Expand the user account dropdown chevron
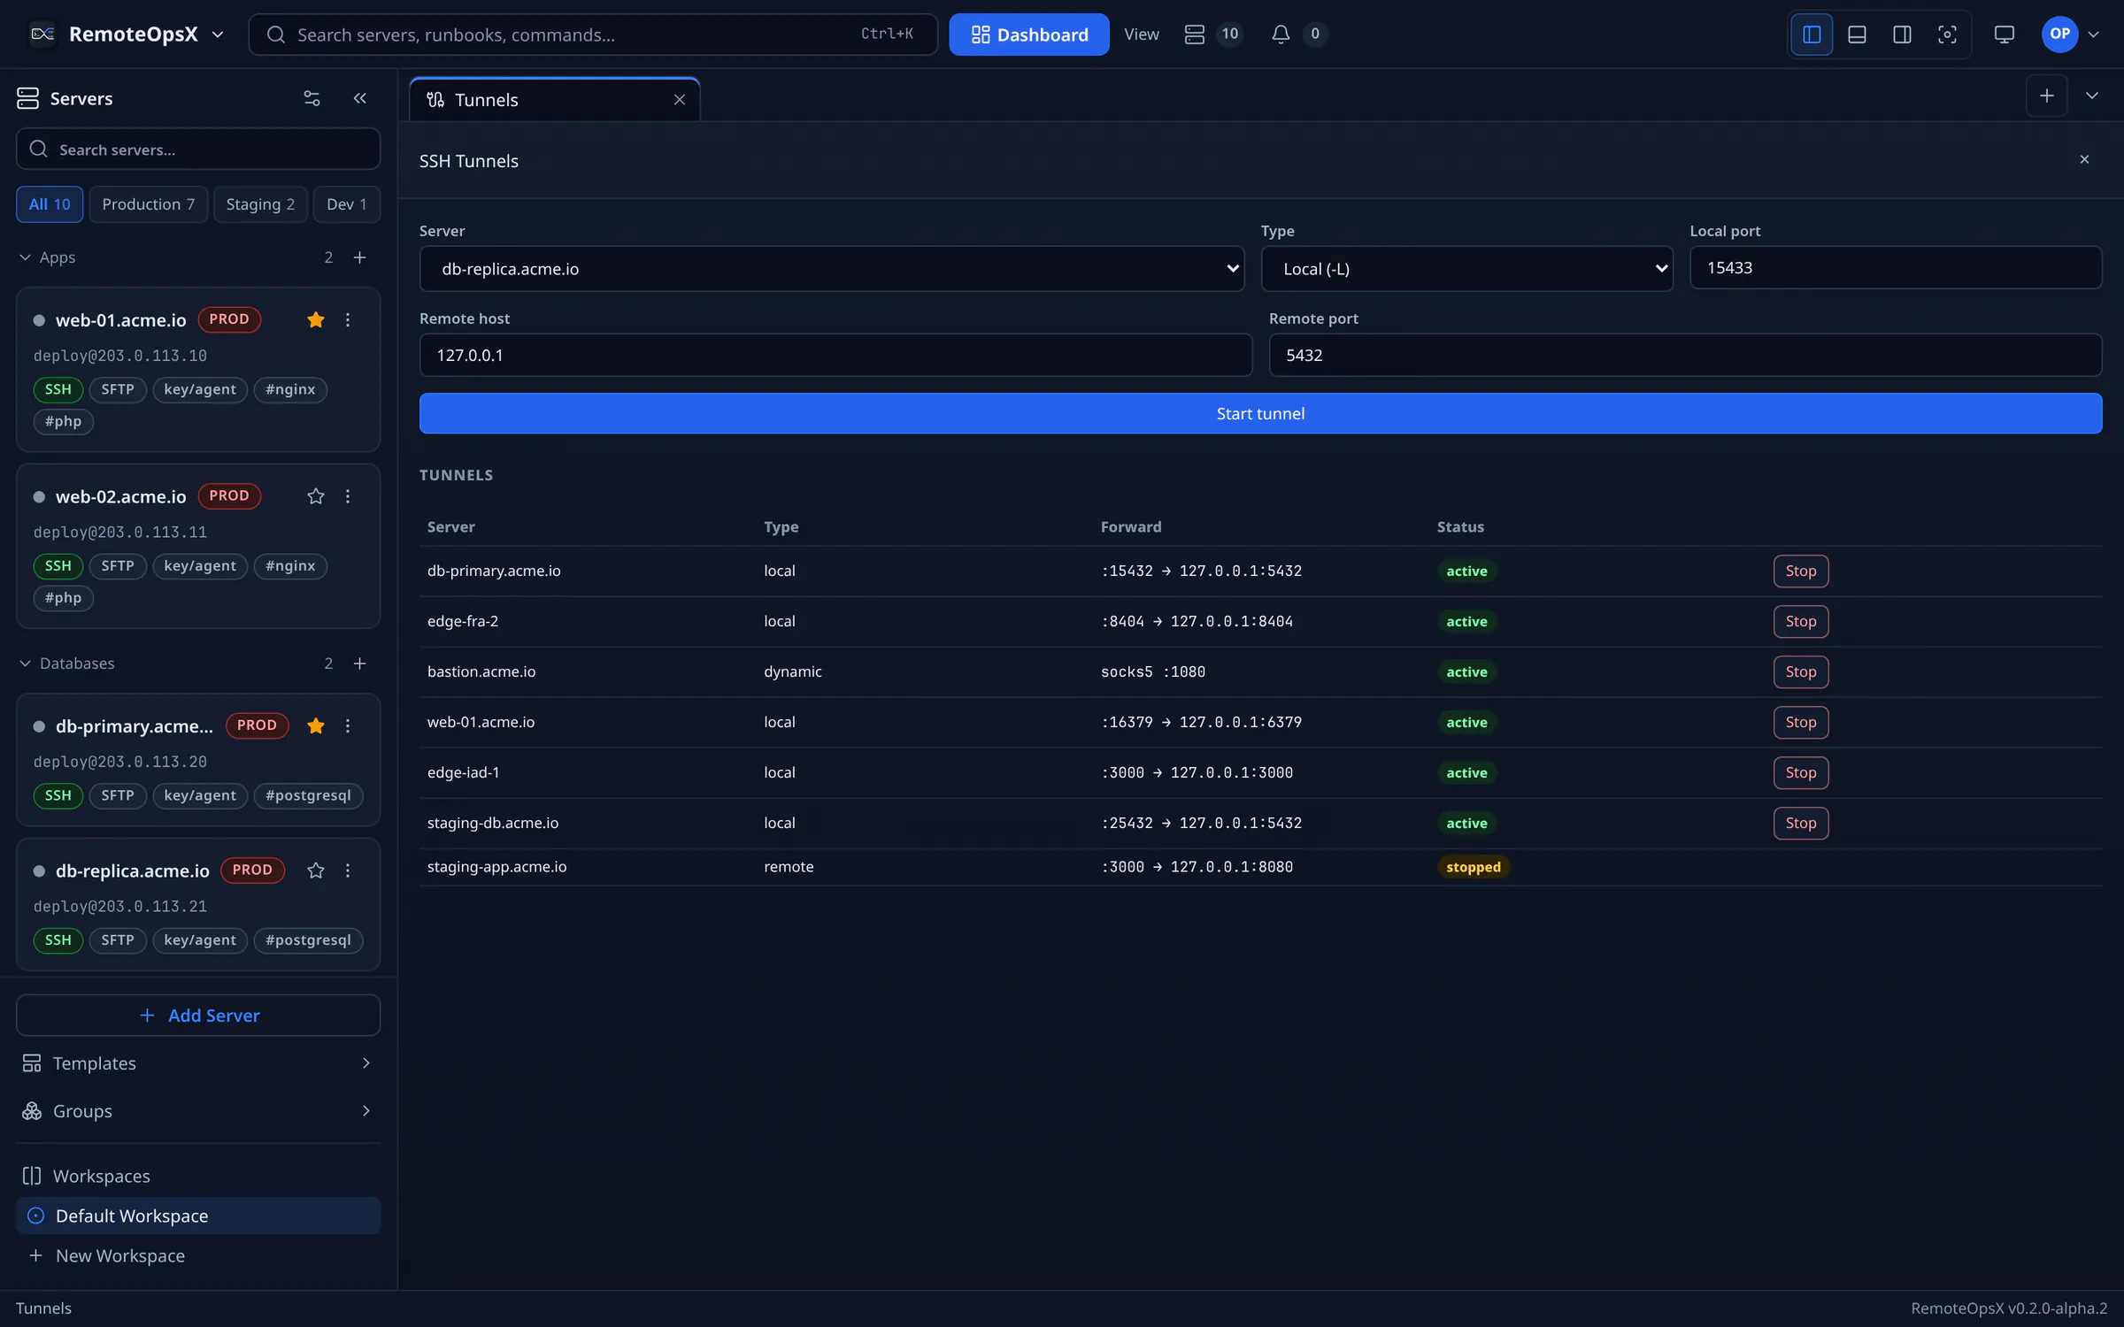This screenshot has width=2124, height=1327. pos(2093,35)
